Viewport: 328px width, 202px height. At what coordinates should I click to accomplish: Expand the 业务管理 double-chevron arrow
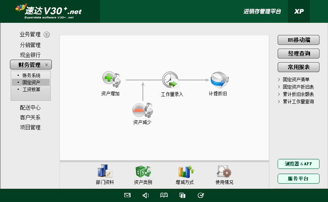pos(46,35)
